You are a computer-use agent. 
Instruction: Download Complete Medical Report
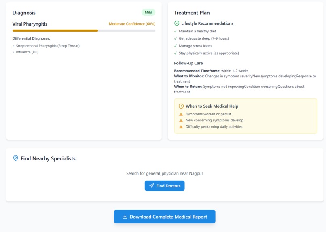(165, 217)
